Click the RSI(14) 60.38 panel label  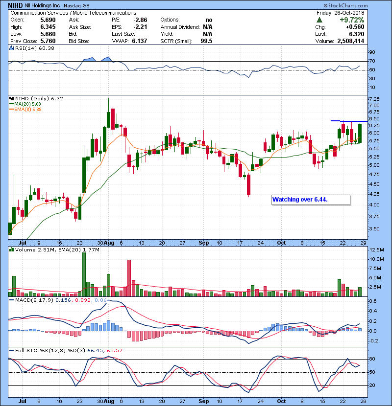pos(34,48)
